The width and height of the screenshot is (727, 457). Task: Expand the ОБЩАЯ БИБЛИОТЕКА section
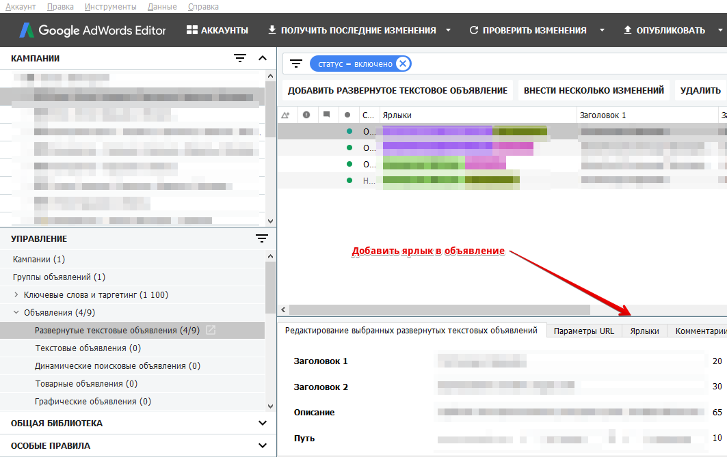263,424
